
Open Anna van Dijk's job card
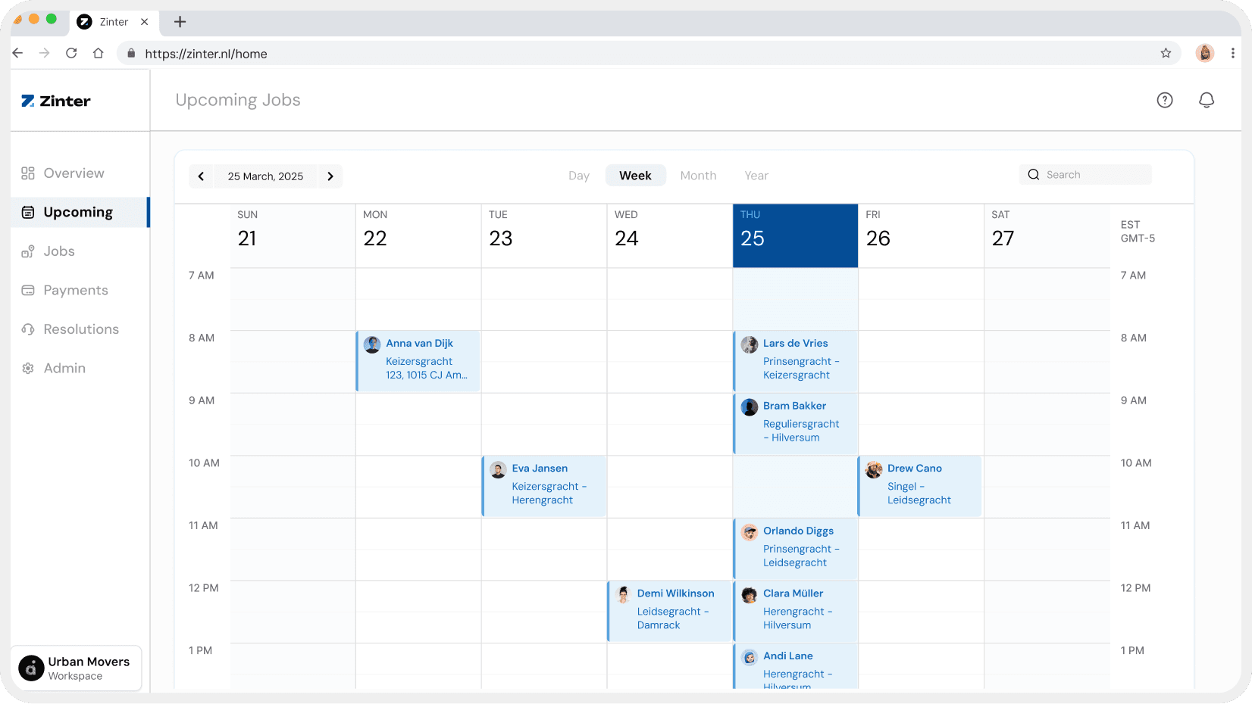[418, 361]
